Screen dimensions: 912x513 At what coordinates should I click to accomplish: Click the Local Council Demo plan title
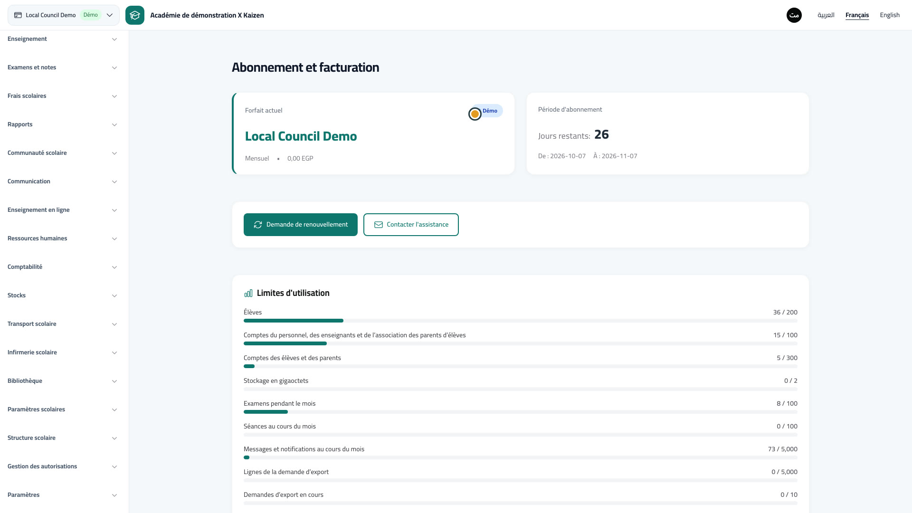click(x=301, y=136)
